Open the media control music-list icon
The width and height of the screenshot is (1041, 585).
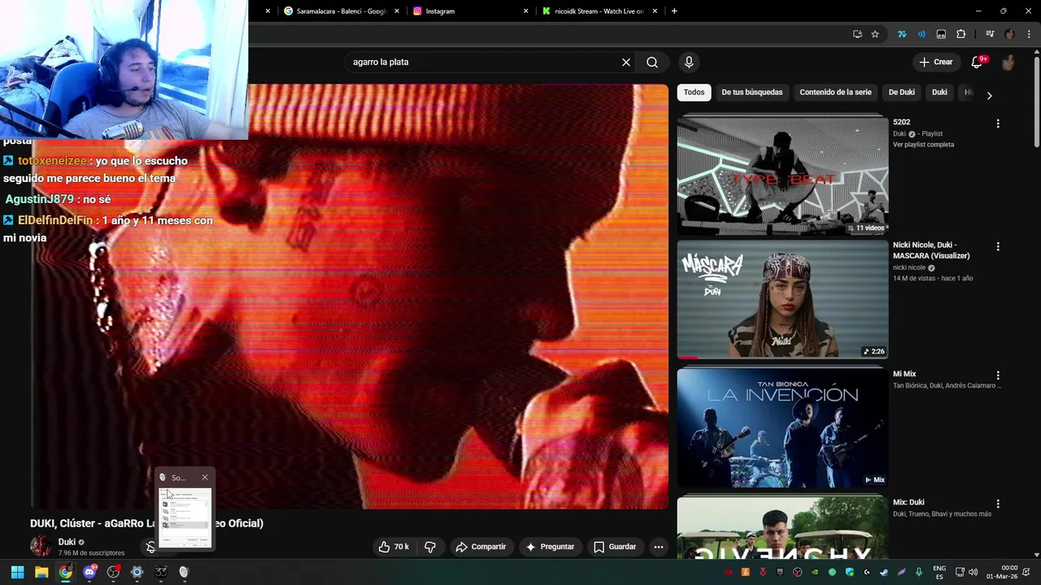point(990,34)
